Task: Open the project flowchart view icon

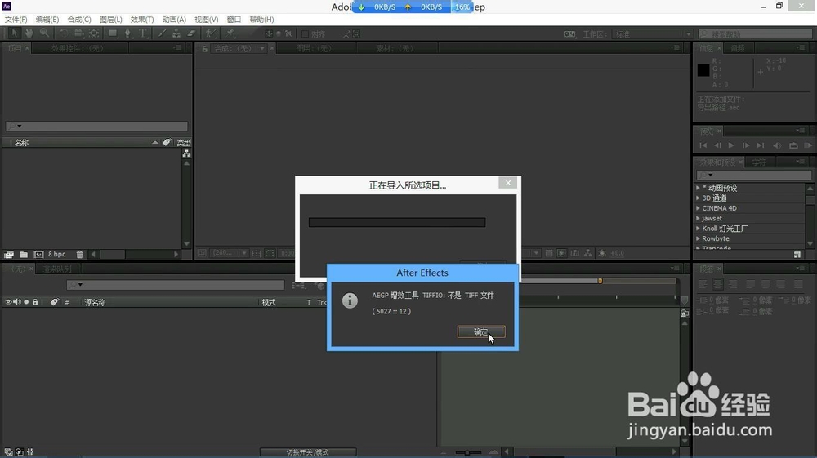Action: [x=186, y=153]
